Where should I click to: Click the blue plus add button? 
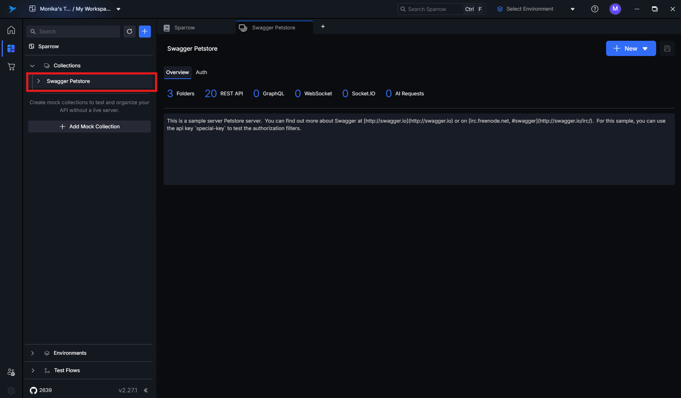pos(145,32)
